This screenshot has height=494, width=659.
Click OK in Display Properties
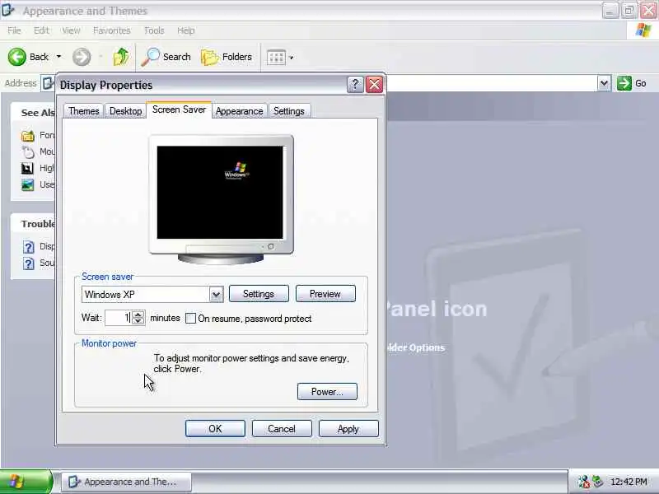215,429
